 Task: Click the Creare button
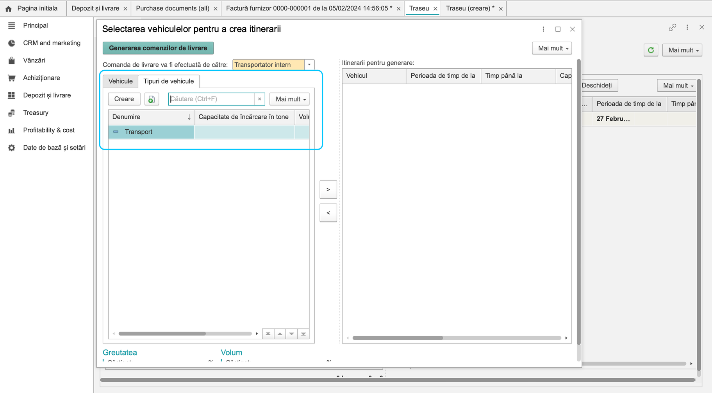[x=124, y=99]
